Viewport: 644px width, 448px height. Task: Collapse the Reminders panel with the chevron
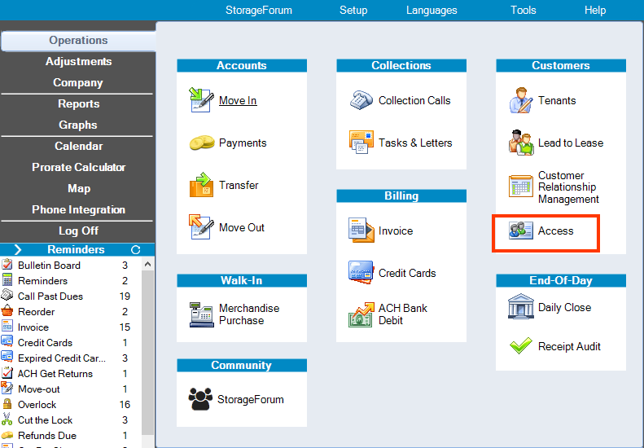(x=18, y=249)
